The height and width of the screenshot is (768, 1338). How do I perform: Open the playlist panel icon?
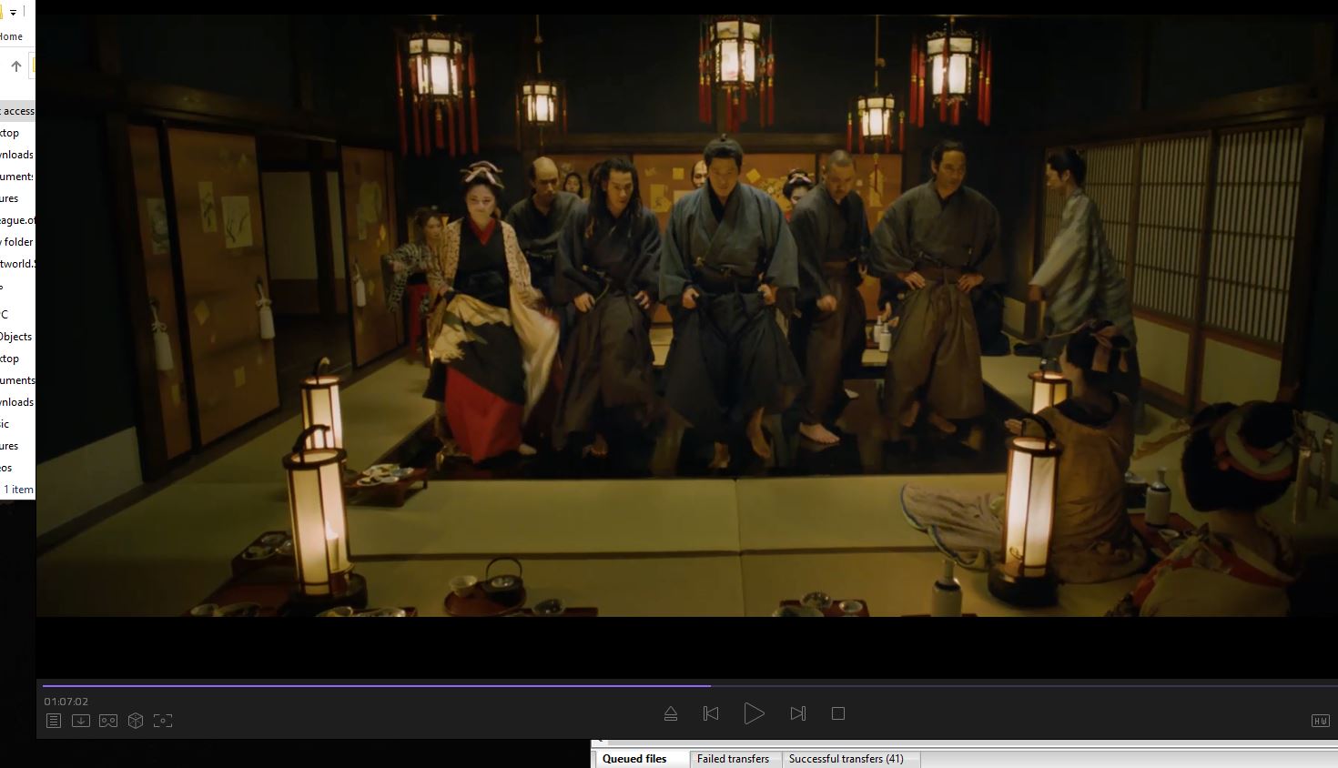click(54, 721)
